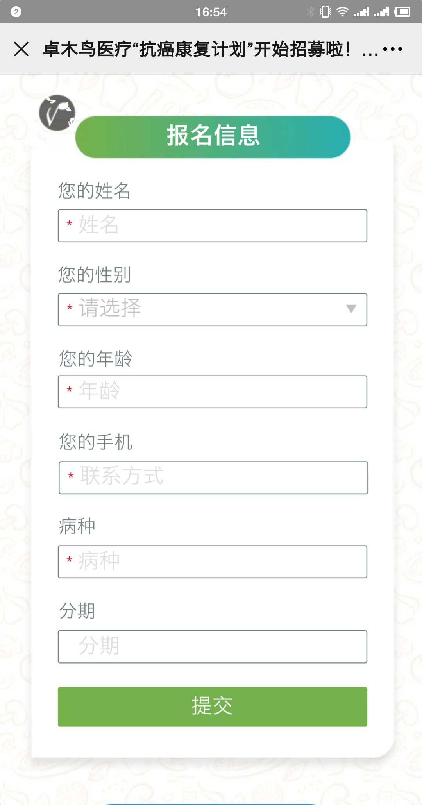The width and height of the screenshot is (422, 805).
Task: Open the three-dot more options menu
Action: pyautogui.click(x=393, y=49)
